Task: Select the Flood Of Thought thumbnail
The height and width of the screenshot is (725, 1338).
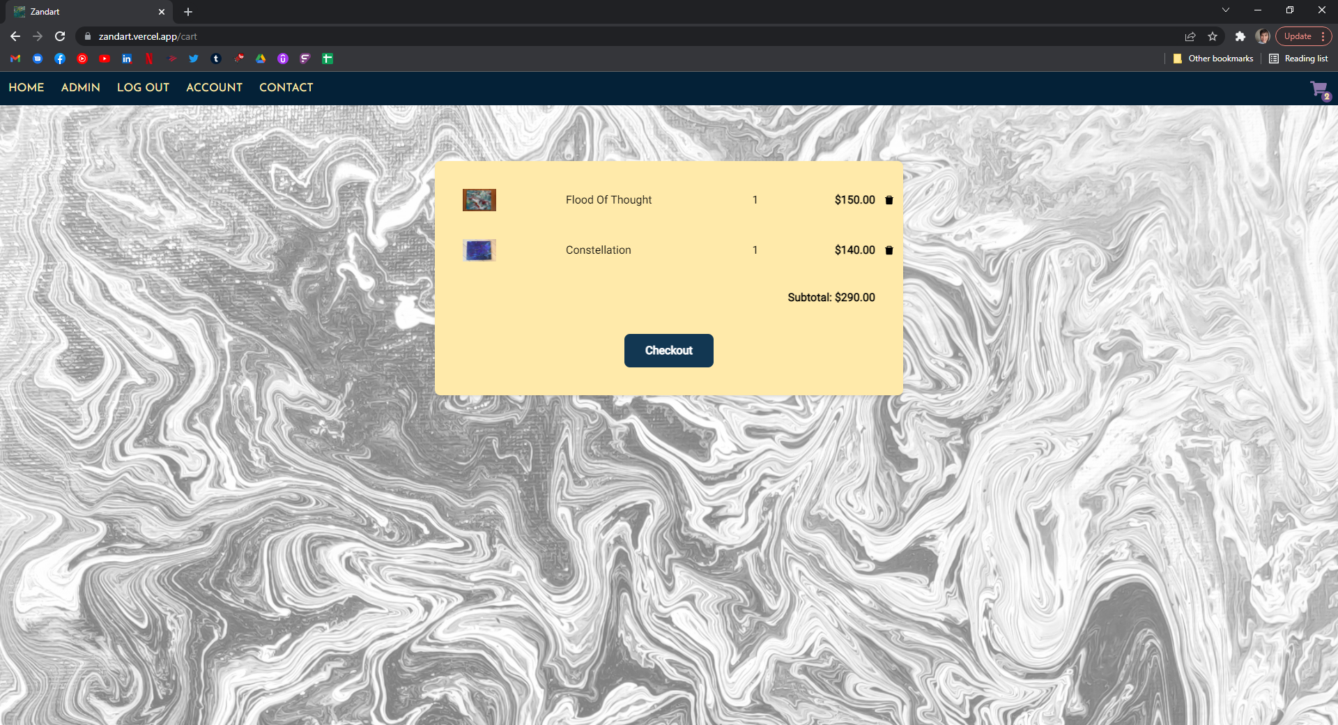Action: point(479,200)
